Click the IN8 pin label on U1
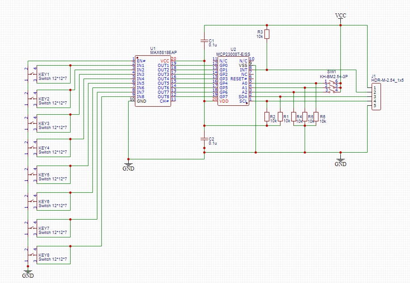Image resolution: width=410 pixels, height=283 pixels. point(140,97)
